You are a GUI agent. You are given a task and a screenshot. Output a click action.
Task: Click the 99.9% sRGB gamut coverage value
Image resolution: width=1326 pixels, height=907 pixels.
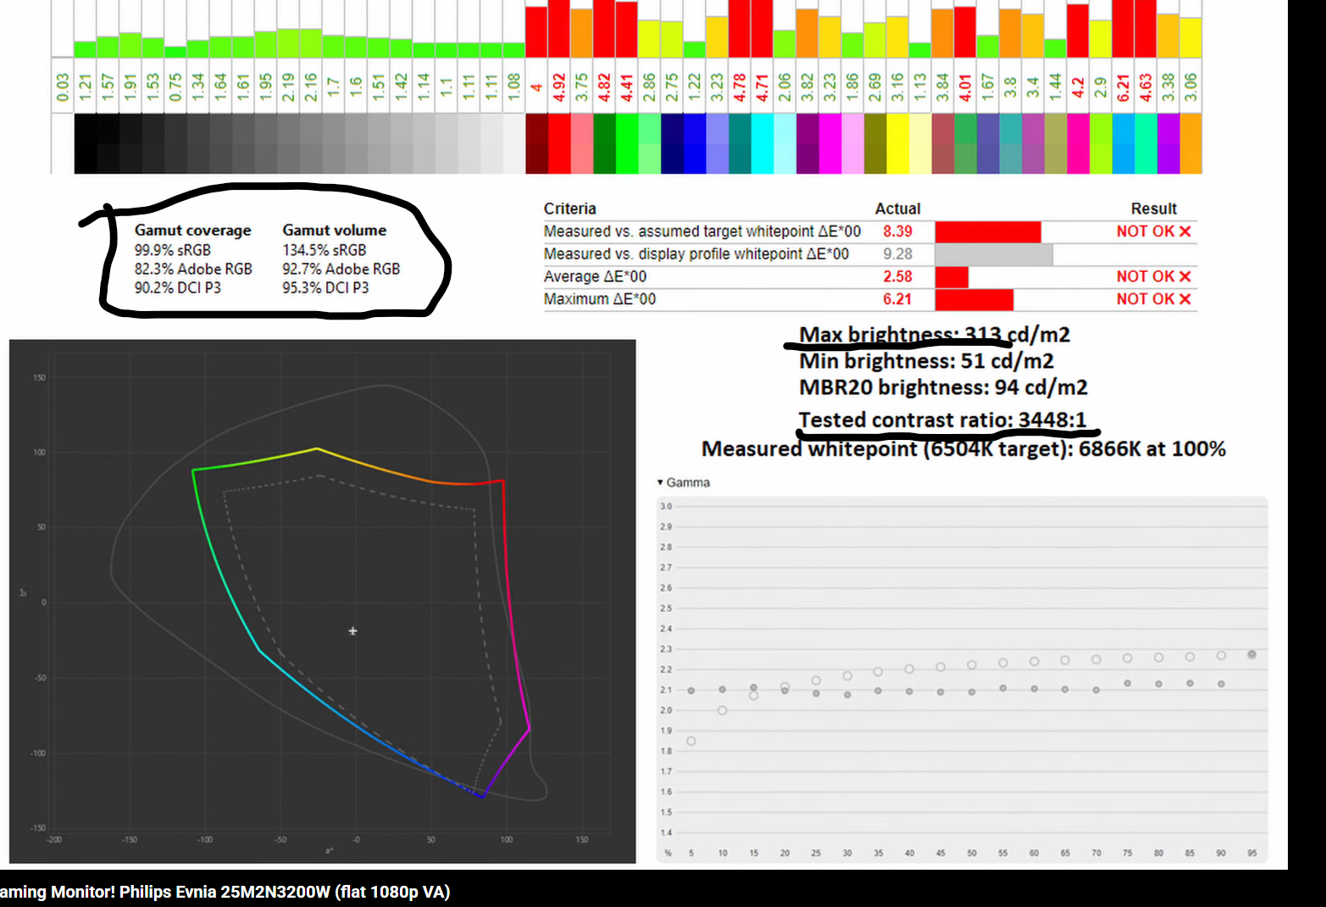point(172,250)
